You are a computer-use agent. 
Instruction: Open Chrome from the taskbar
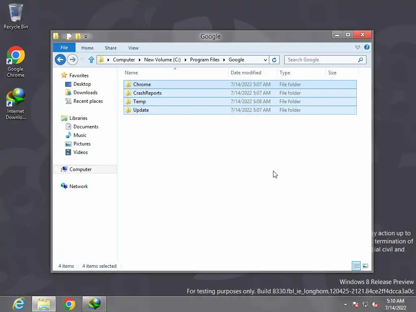coord(69,304)
